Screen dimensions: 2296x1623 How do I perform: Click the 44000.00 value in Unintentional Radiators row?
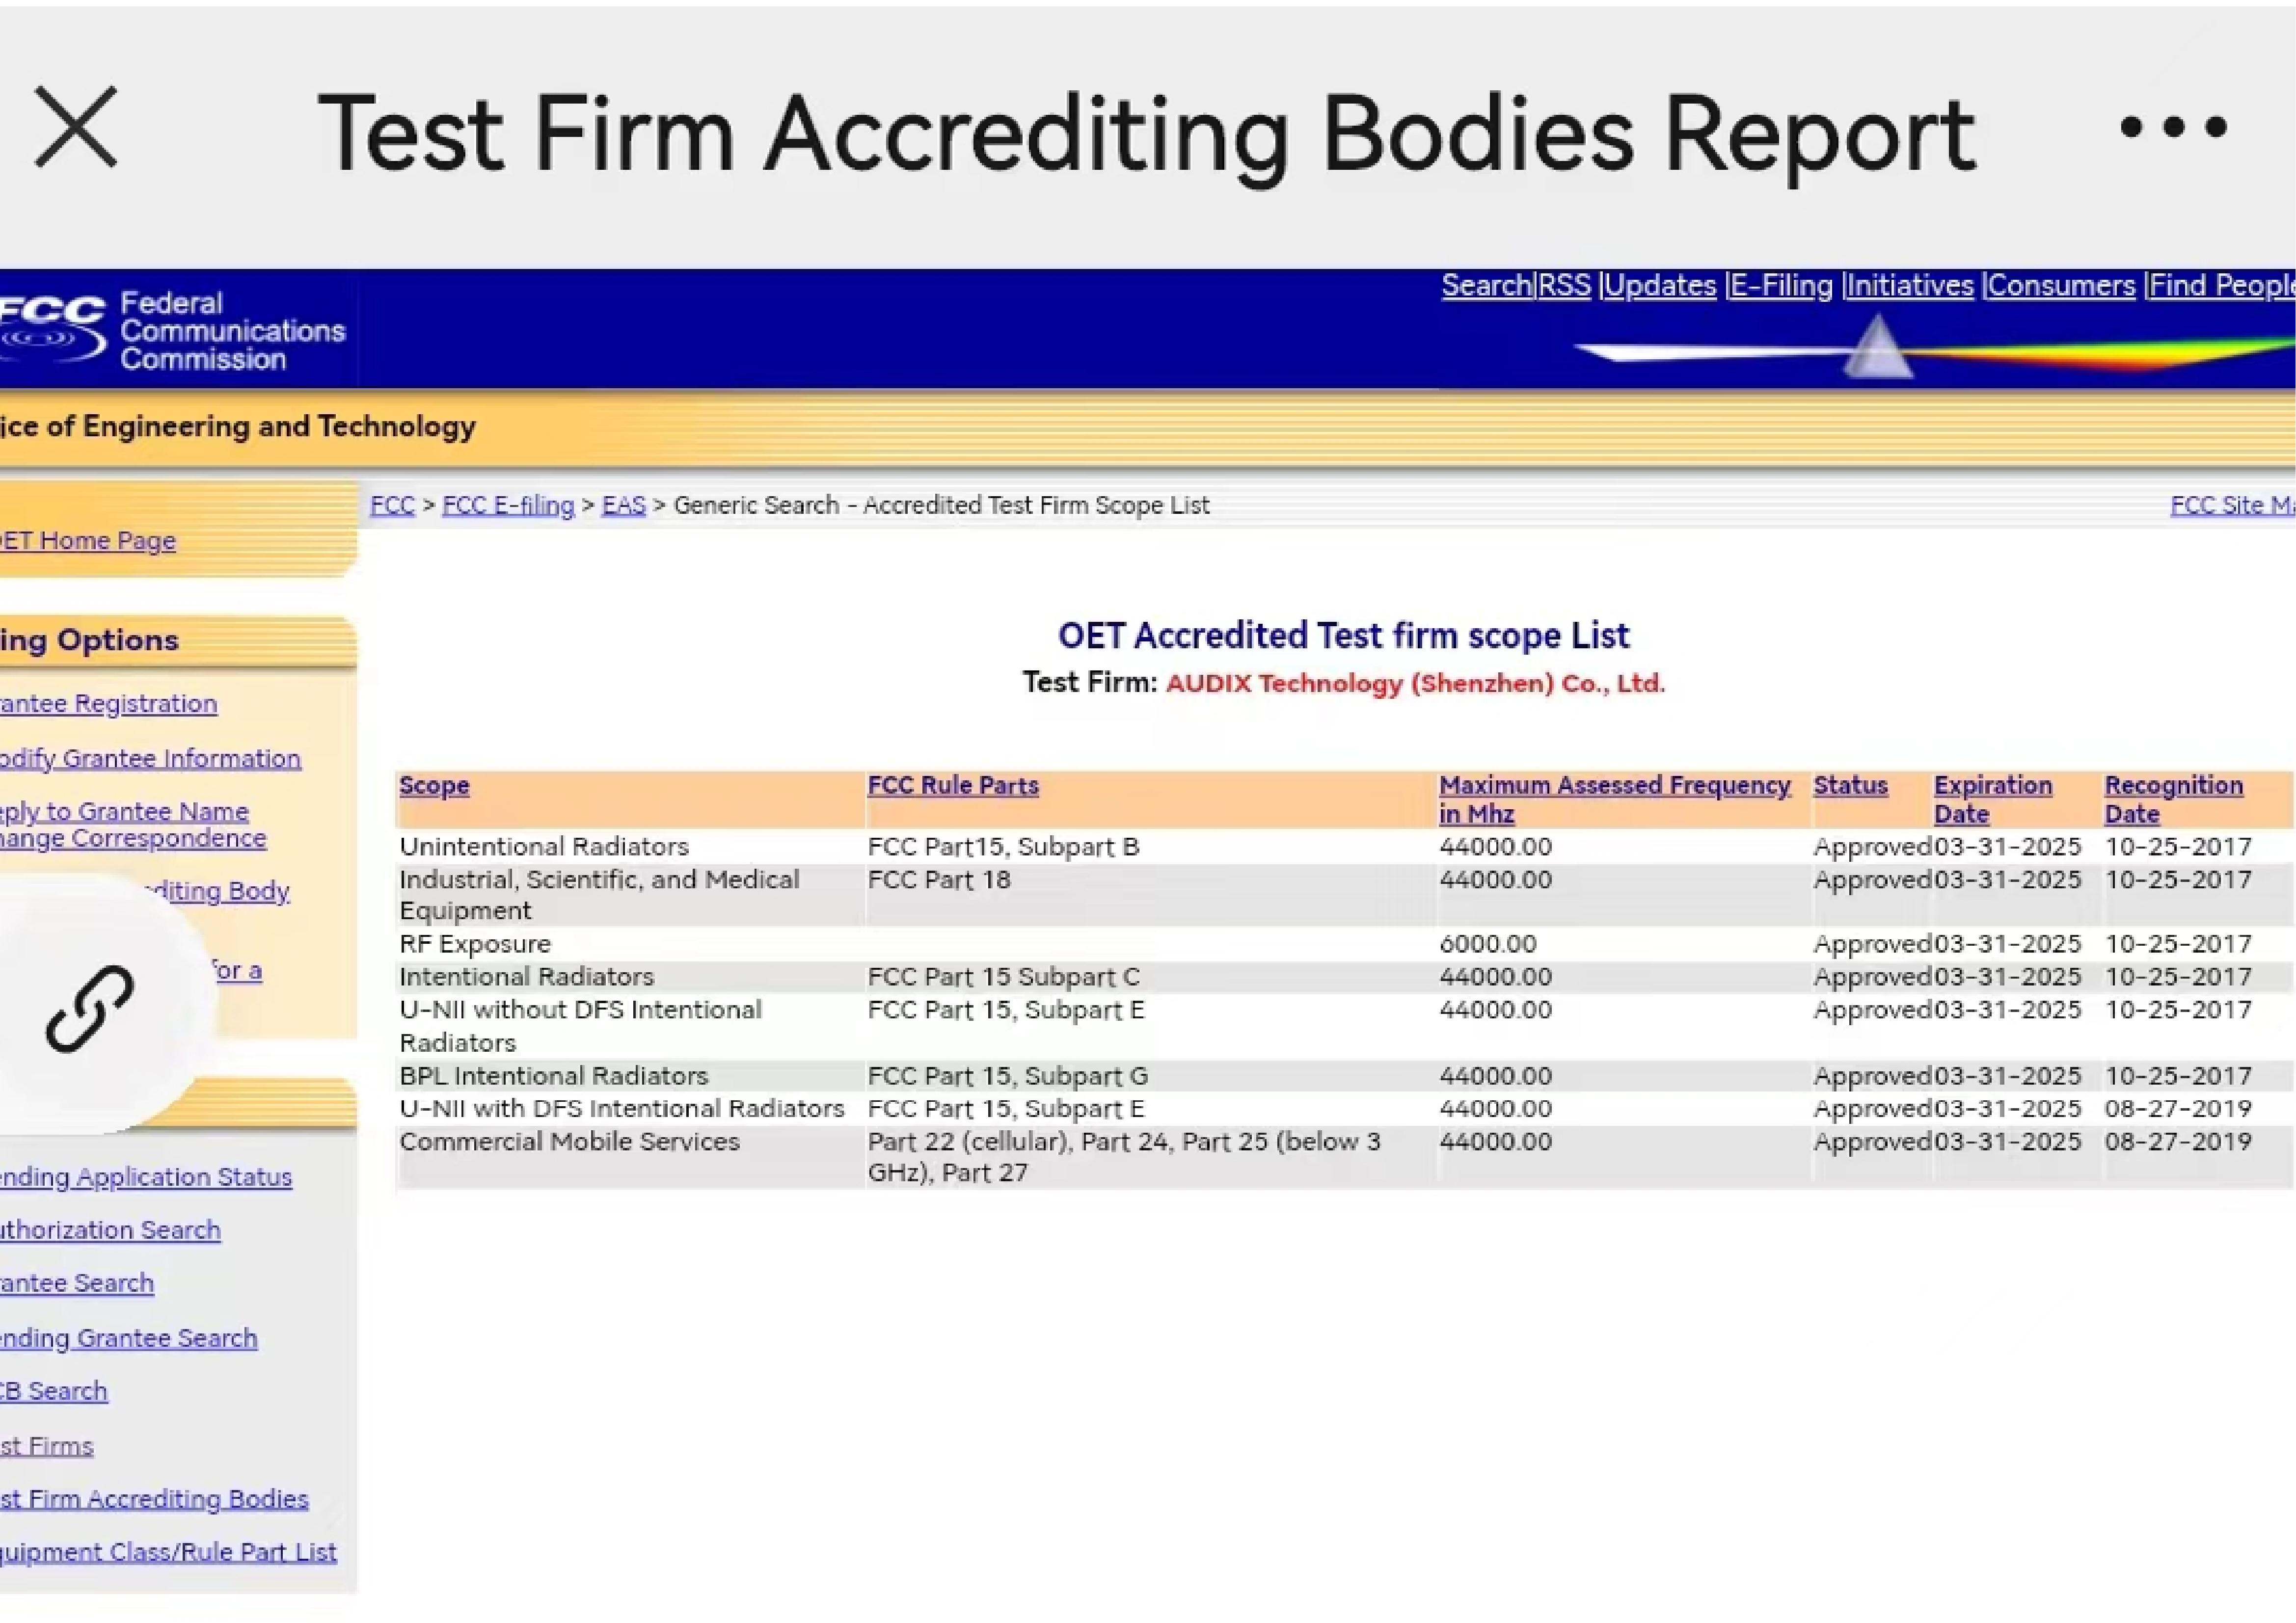click(1495, 847)
